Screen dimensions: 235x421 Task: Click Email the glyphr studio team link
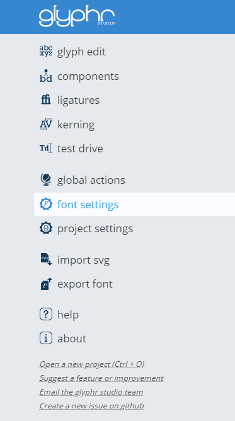91,392
